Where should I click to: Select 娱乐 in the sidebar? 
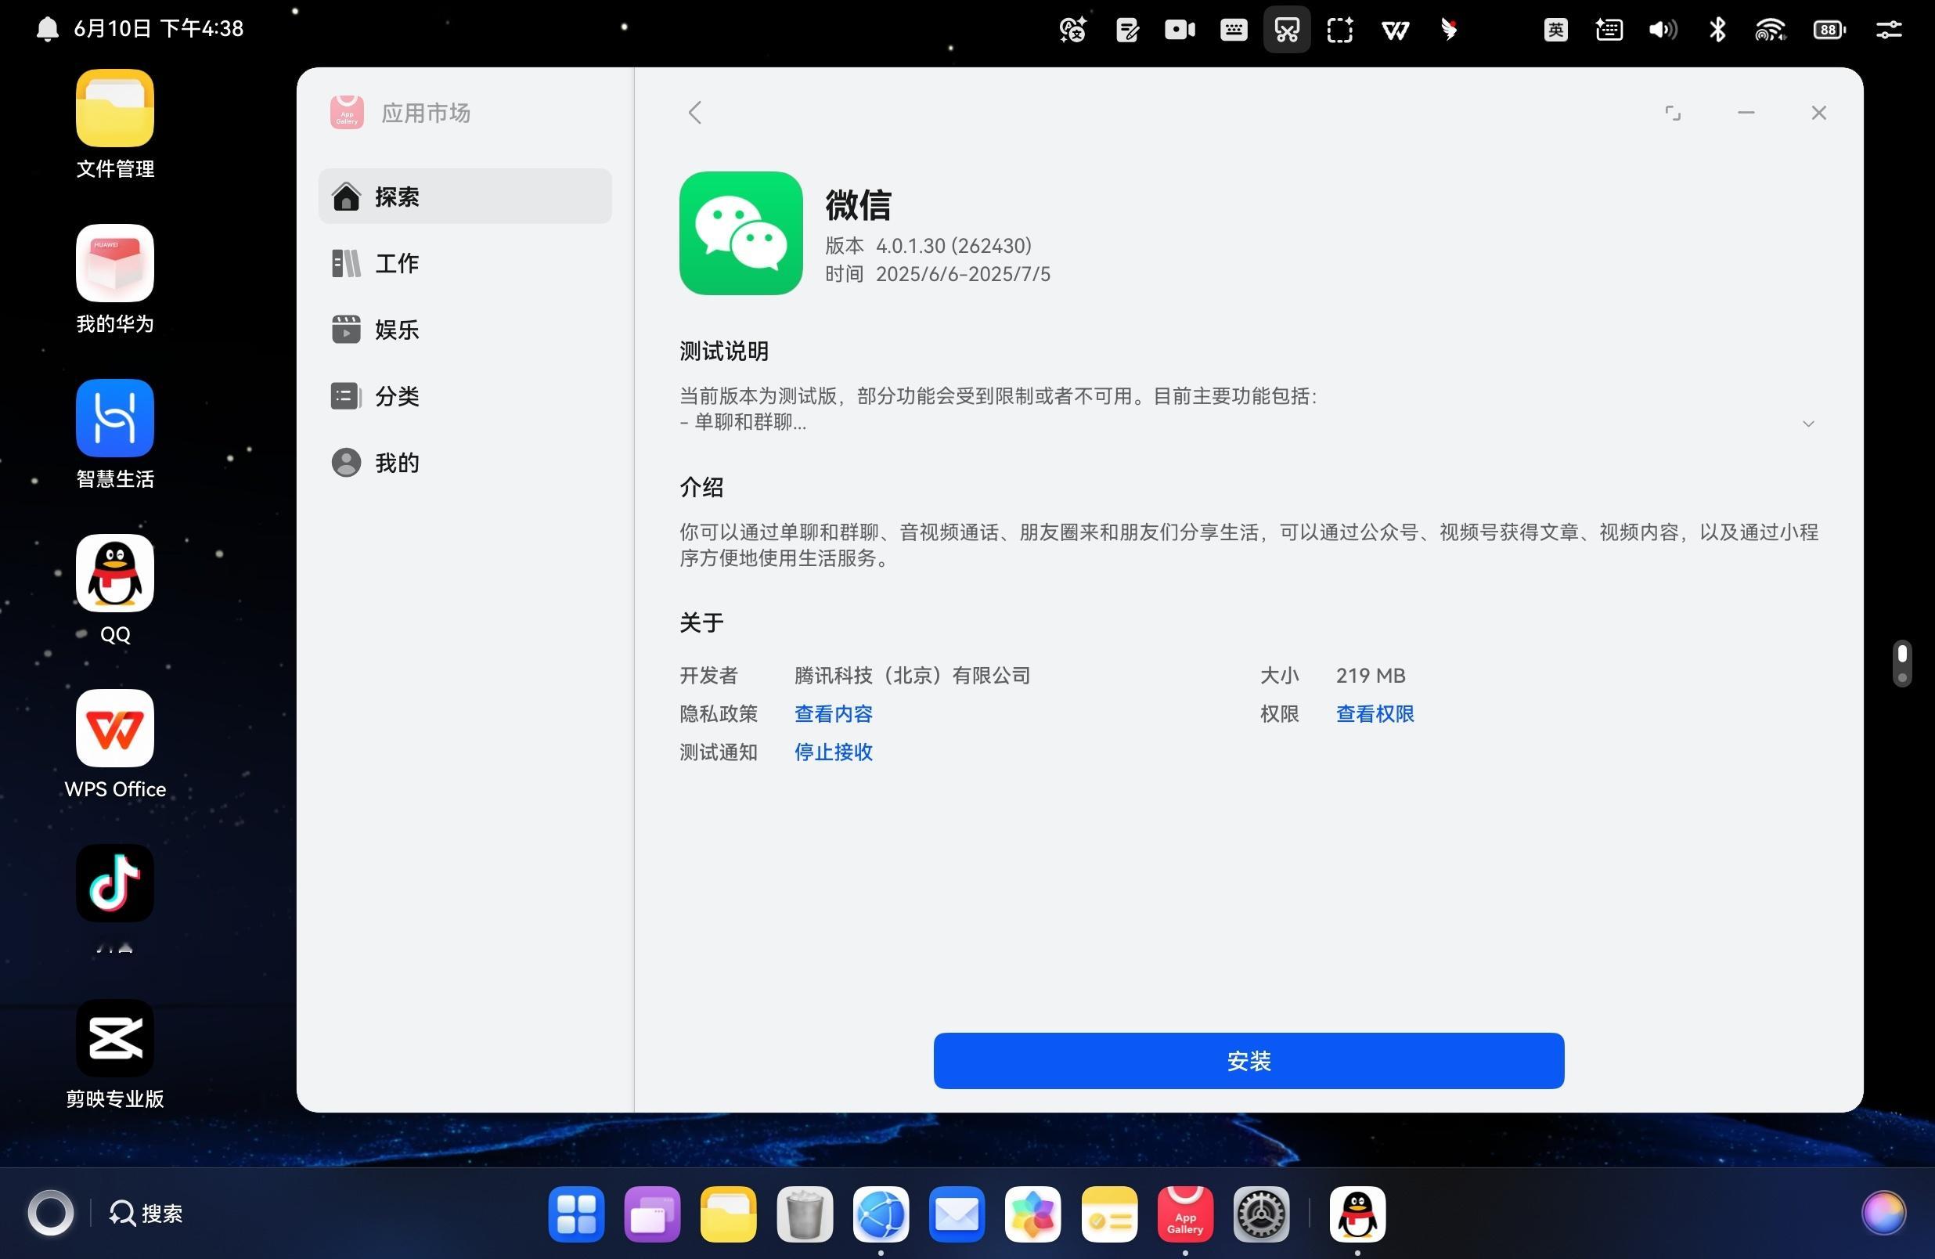point(465,330)
